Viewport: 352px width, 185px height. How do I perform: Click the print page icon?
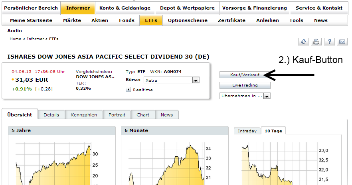pos(316,41)
